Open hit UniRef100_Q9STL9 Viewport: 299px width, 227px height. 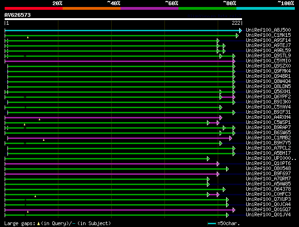coord(268,55)
